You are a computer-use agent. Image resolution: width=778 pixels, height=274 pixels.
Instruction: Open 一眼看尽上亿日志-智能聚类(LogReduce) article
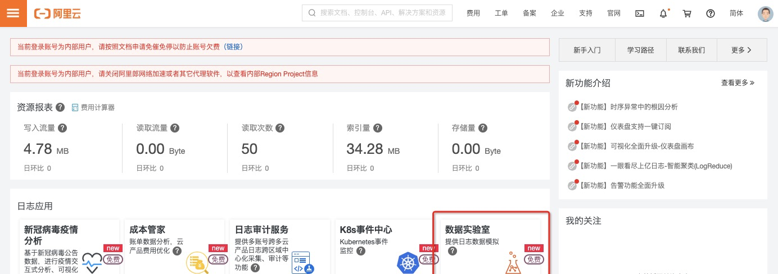pos(655,166)
